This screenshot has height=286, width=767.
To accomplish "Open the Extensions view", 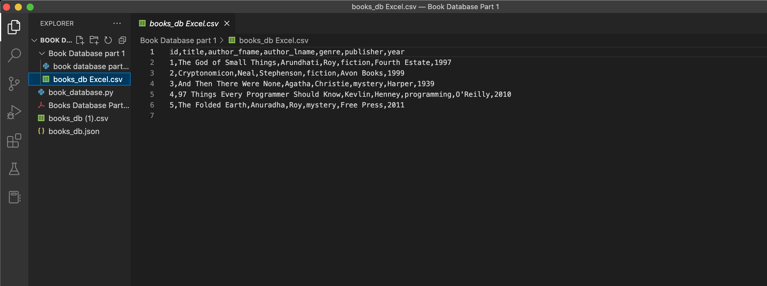I will point(14,140).
